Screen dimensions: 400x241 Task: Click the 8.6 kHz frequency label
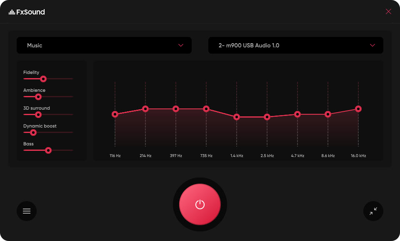(x=328, y=155)
